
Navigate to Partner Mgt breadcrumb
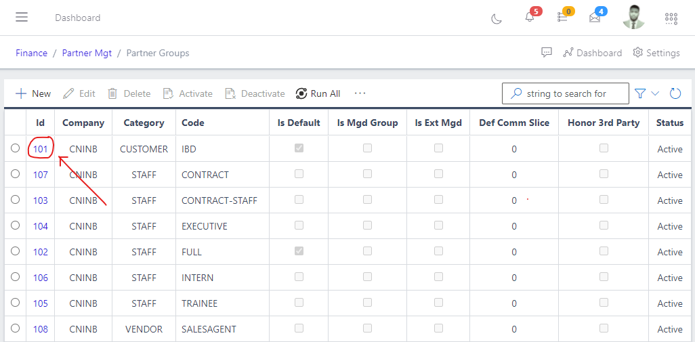[x=87, y=53]
